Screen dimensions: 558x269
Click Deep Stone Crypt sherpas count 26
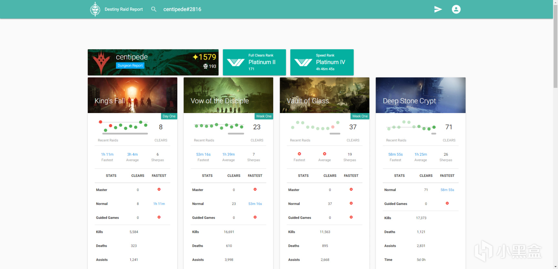[x=446, y=154]
